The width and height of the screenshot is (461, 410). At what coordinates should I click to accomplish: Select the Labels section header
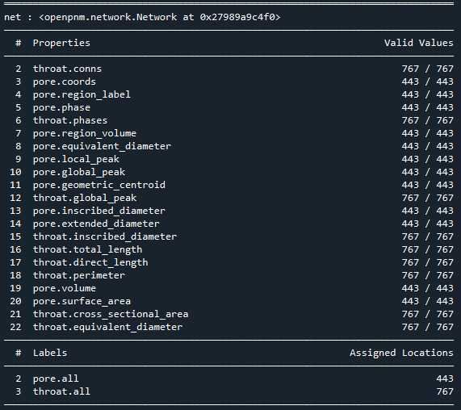tap(50, 353)
